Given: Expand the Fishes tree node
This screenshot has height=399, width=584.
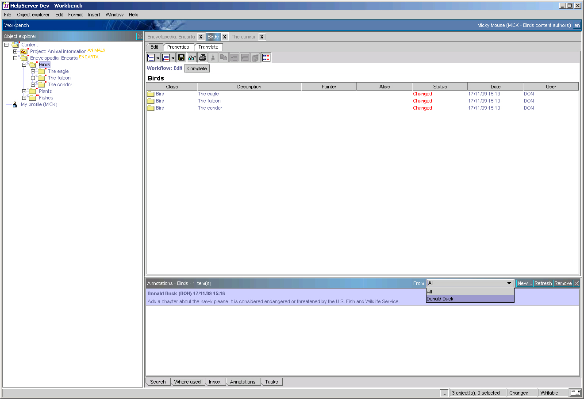Looking at the screenshot, I should 24,98.
